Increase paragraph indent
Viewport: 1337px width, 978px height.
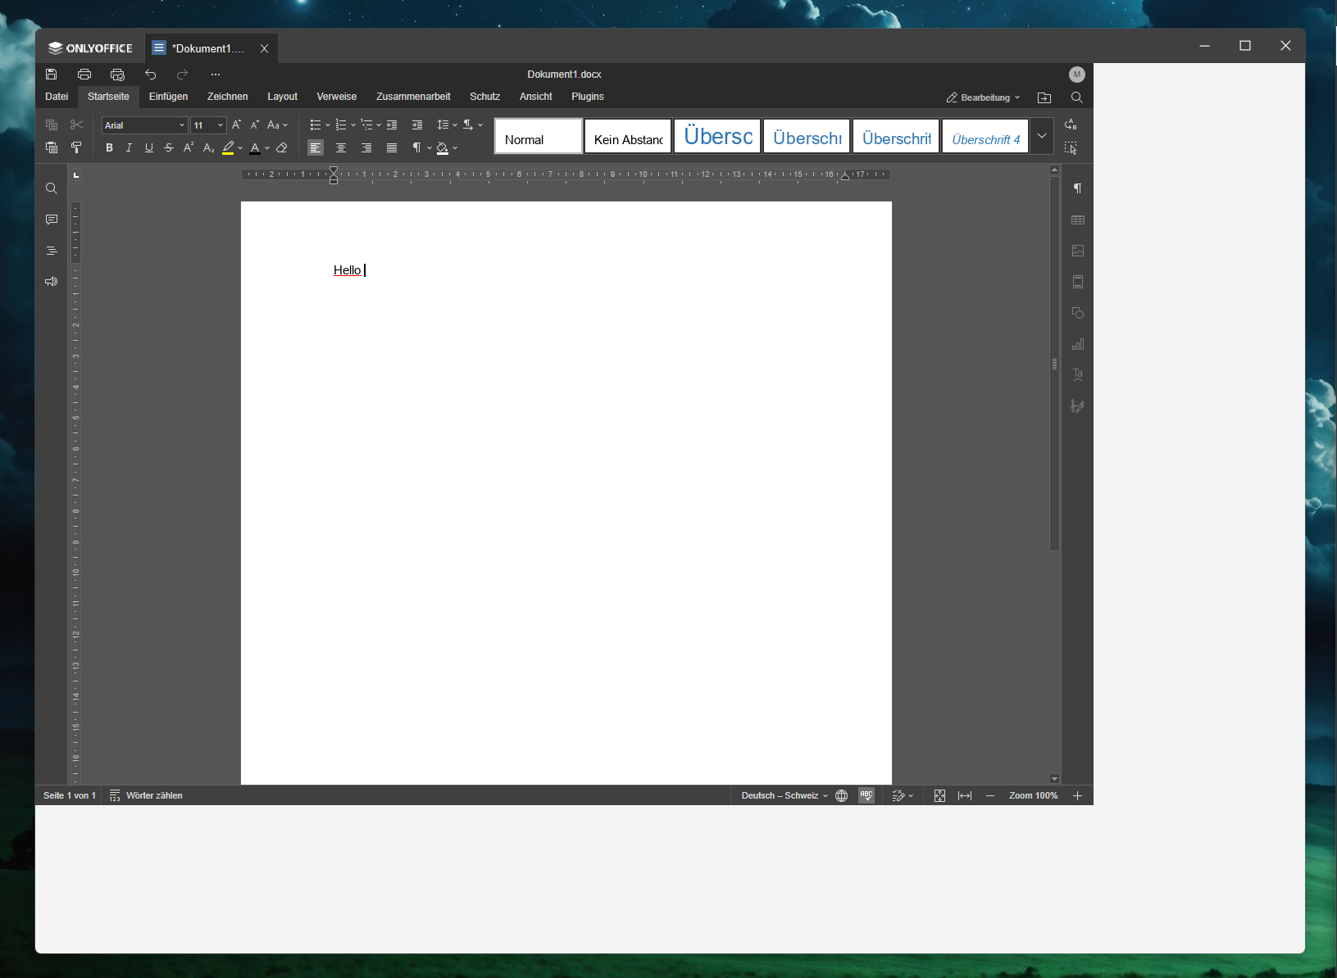(417, 125)
